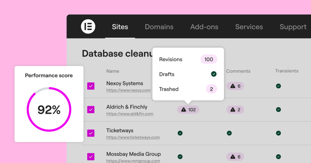Click Aldrich & Finchly transients green check icon
311x163 pixels.
279,110
